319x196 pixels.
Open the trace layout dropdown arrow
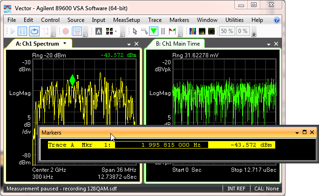(116, 31)
